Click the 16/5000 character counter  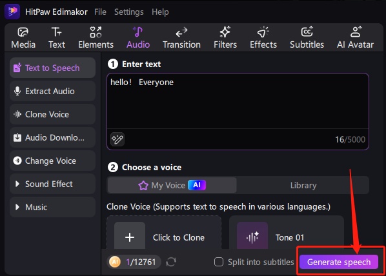click(350, 139)
